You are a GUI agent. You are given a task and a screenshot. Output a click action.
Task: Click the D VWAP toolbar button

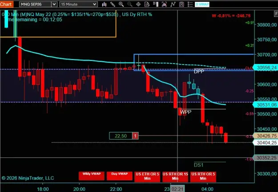(202, 4)
